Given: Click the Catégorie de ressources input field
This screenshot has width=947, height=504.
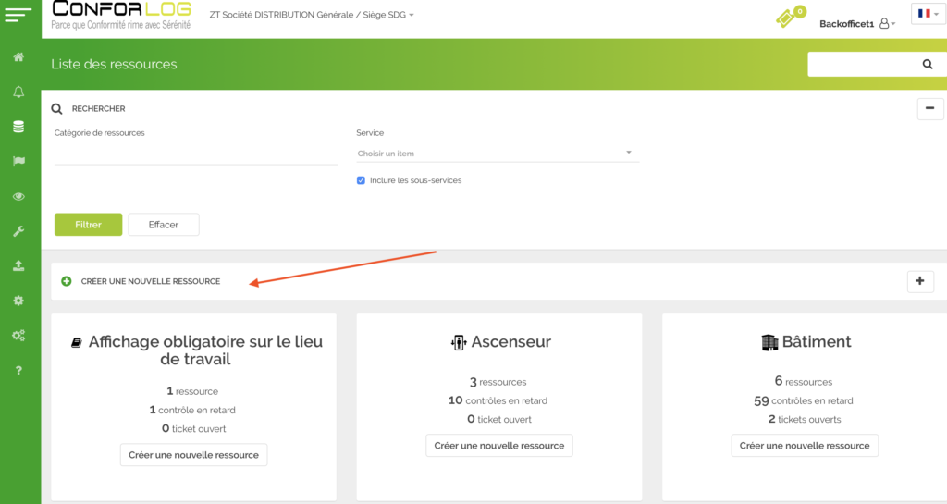Looking at the screenshot, I should [195, 154].
